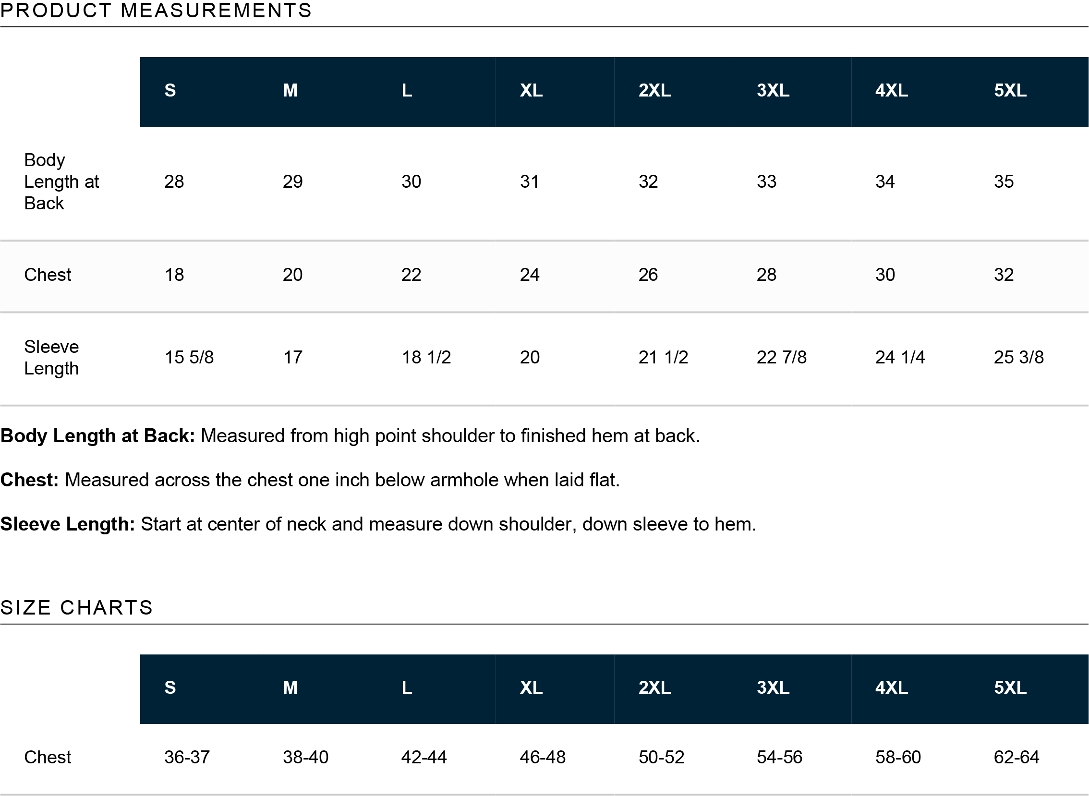
Task: Click the 50-52 chest size value
Action: click(661, 757)
